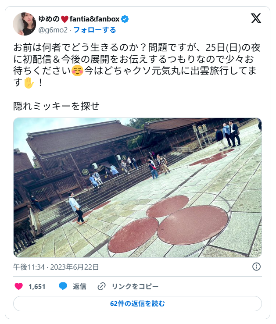Click 62件の返信を読む button

point(137,303)
